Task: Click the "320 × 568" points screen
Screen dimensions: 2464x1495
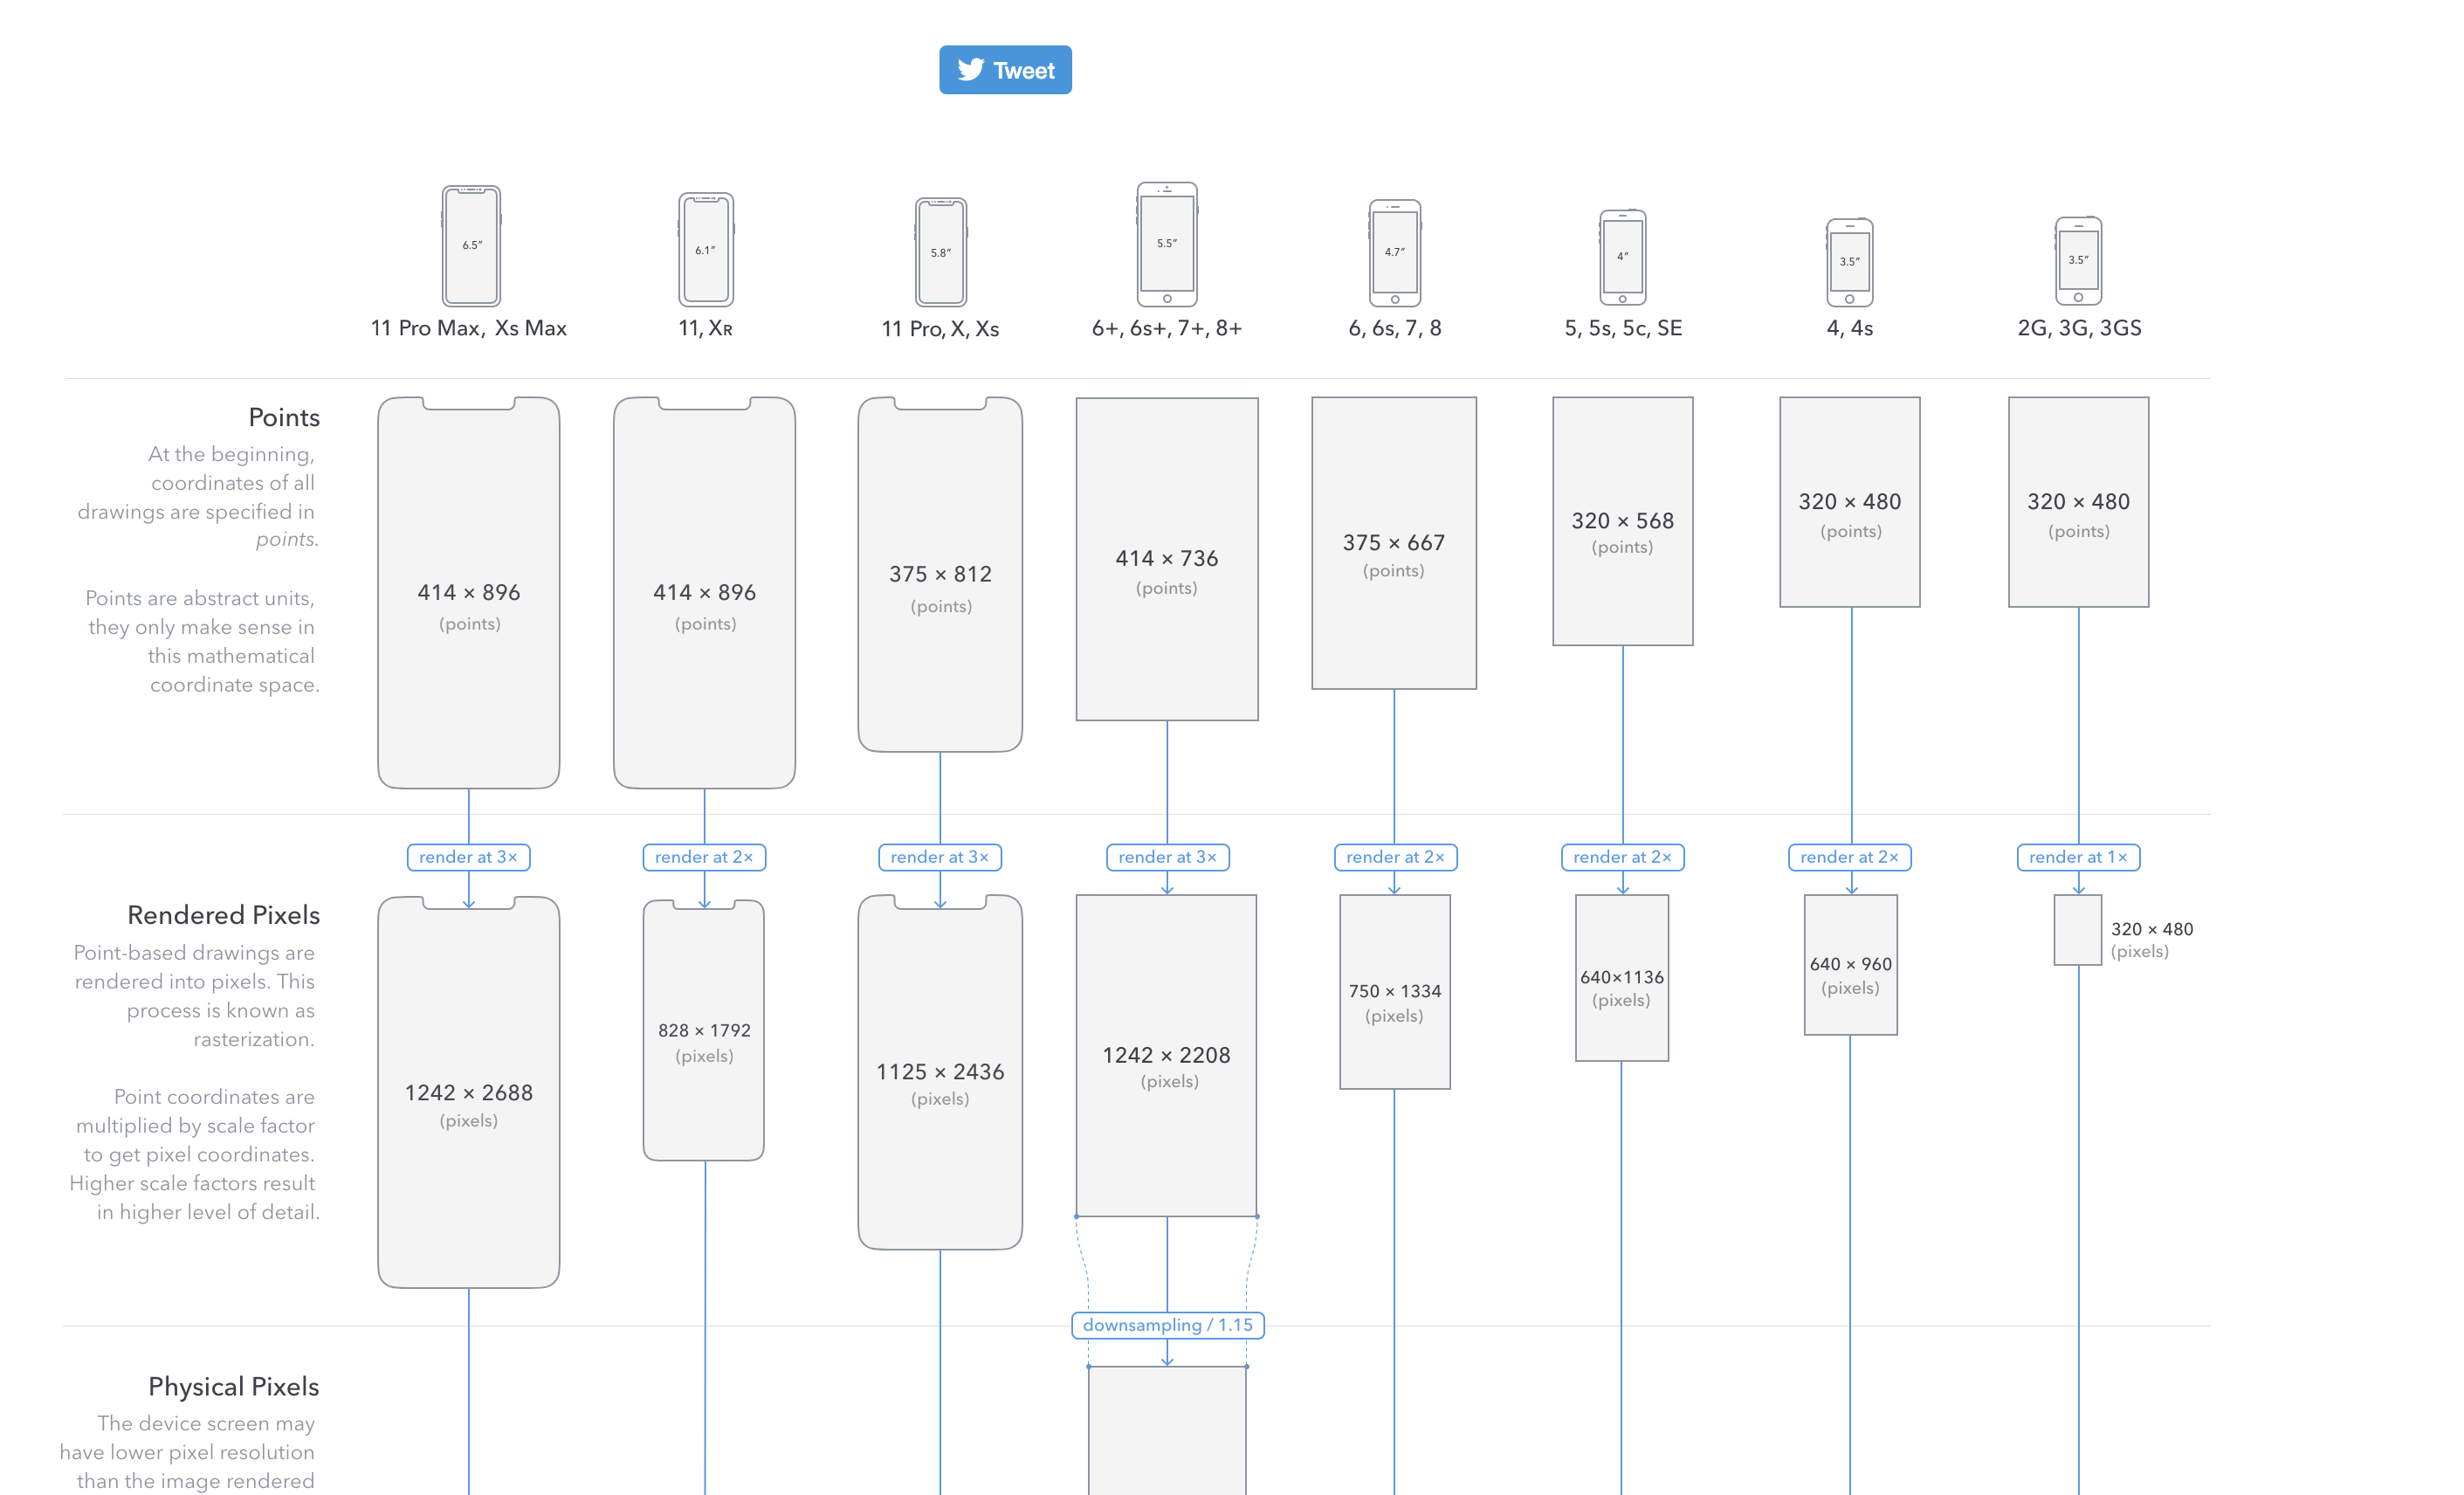Action: [1623, 521]
